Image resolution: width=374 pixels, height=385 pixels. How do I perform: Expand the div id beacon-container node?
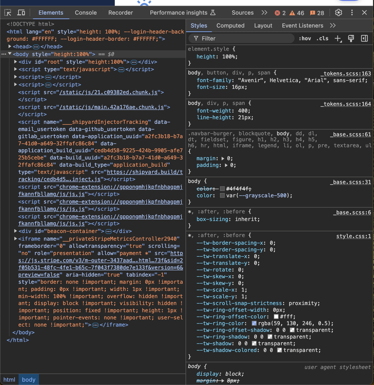pyautogui.click(x=16, y=231)
